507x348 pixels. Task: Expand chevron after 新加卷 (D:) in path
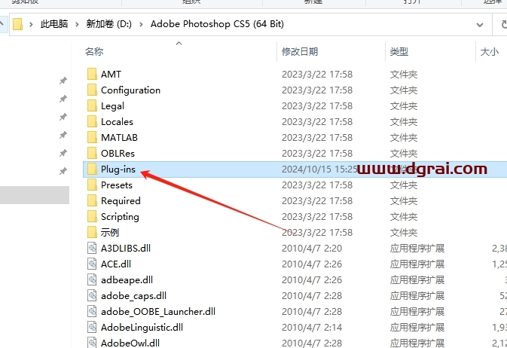pos(141,24)
